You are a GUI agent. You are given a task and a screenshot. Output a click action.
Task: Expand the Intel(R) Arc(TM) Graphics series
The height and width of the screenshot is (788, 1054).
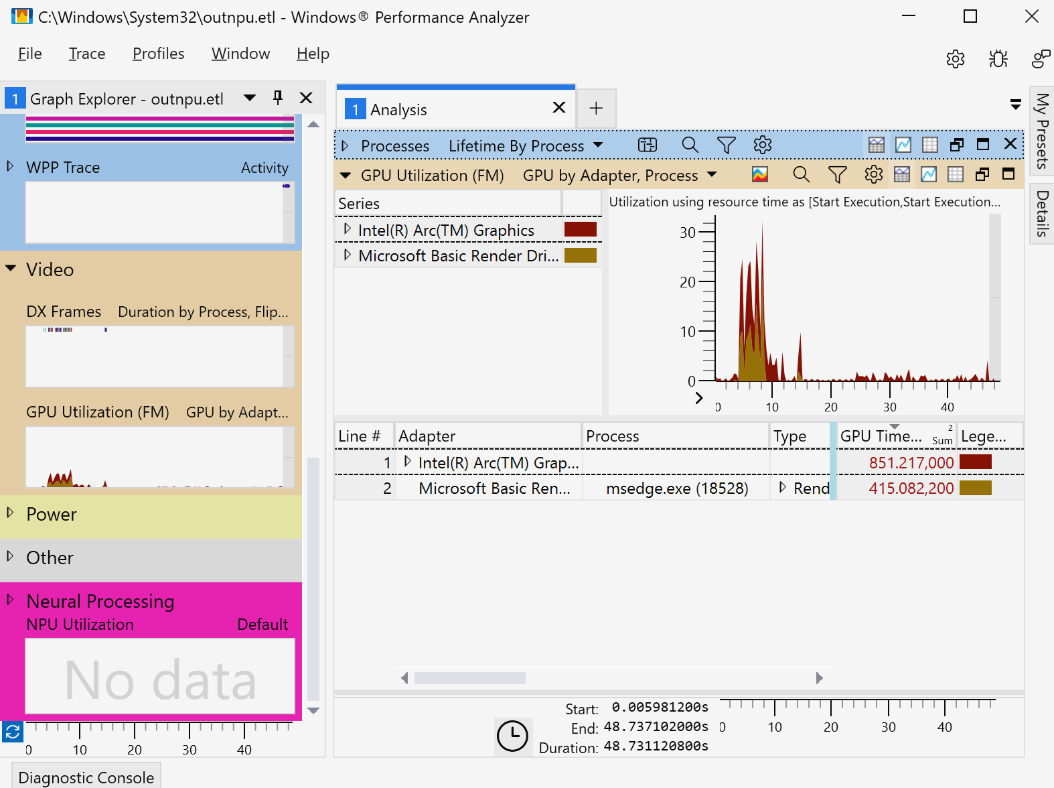(x=347, y=229)
